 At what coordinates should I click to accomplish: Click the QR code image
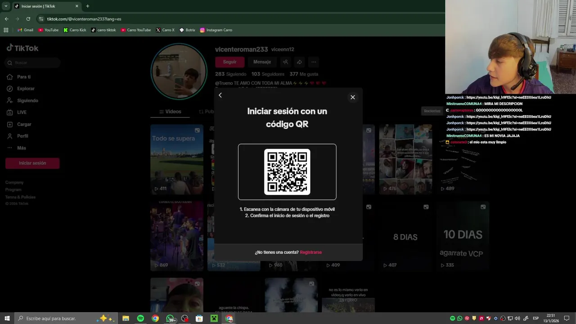click(x=287, y=172)
